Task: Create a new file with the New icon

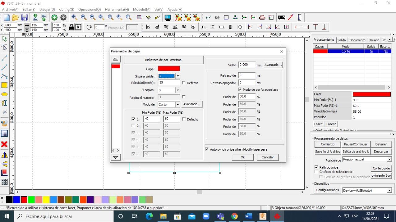Action: tap(7, 18)
